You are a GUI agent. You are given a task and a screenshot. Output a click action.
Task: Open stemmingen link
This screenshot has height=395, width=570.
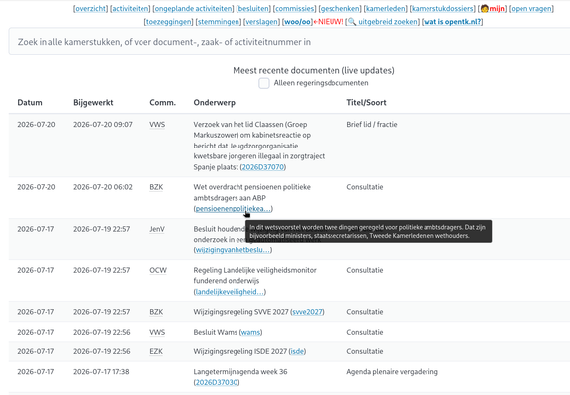[219, 22]
